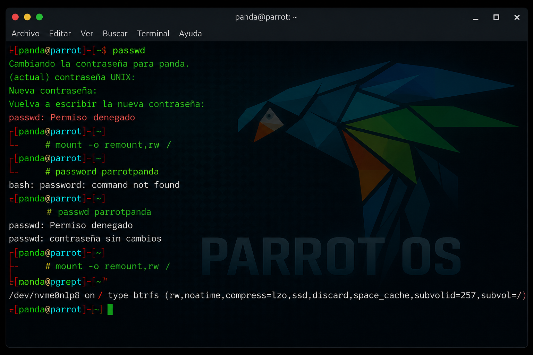The height and width of the screenshot is (355, 533).
Task: Click the yellow dot in title bar
Action: tap(27, 17)
